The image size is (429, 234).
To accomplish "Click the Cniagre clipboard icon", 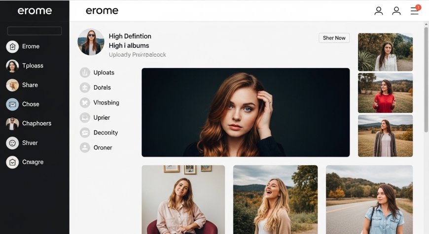I will click(x=12, y=162).
